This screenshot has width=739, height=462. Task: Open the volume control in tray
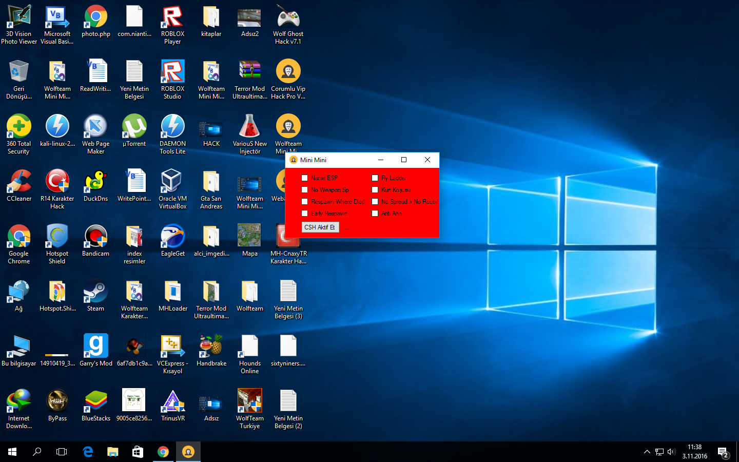click(672, 452)
